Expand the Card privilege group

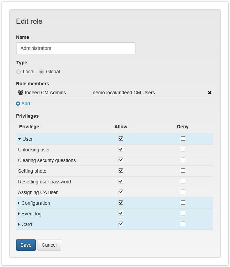coord(19,224)
